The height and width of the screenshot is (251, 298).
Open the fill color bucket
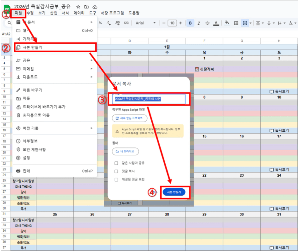[x=227, y=23]
